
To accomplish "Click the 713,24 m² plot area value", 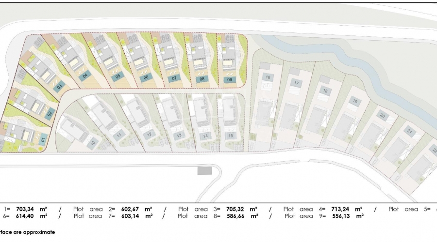I will tap(347, 209).
